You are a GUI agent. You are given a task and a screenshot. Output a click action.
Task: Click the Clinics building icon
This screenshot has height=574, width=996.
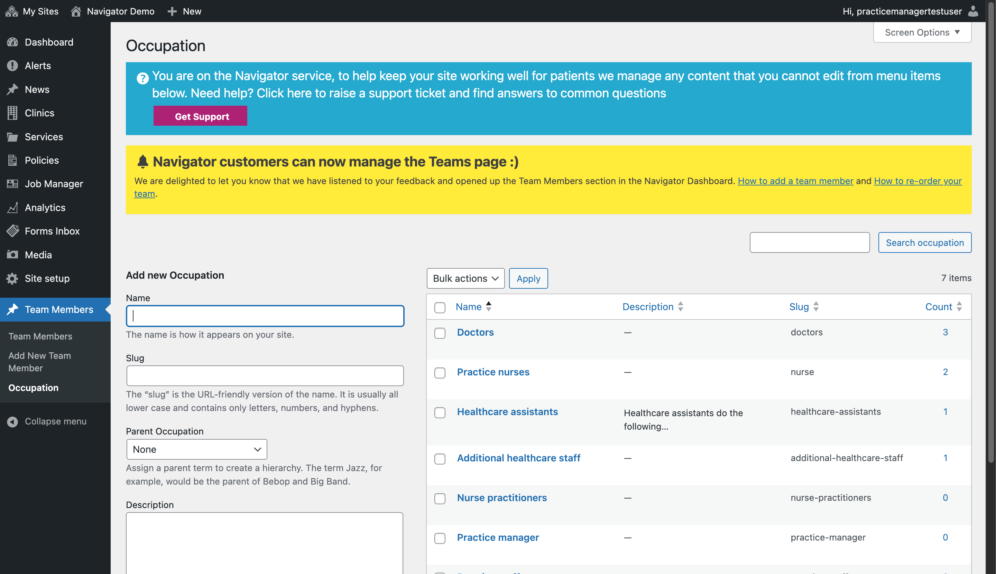13,113
